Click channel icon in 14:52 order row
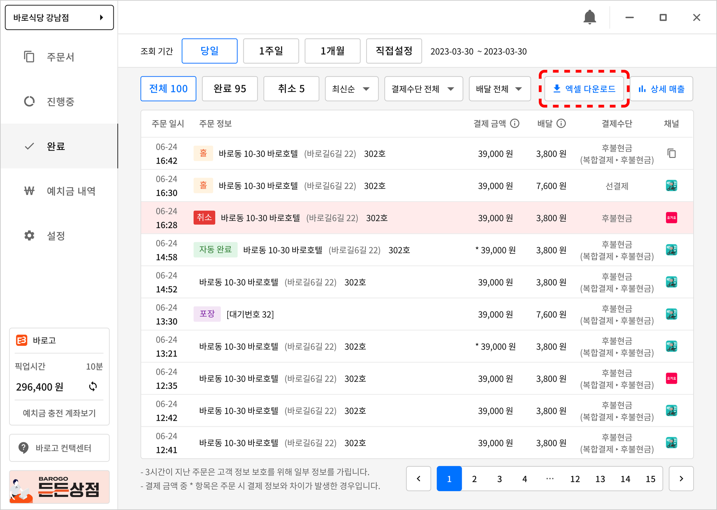Viewport: 717px width, 510px height. tap(671, 282)
